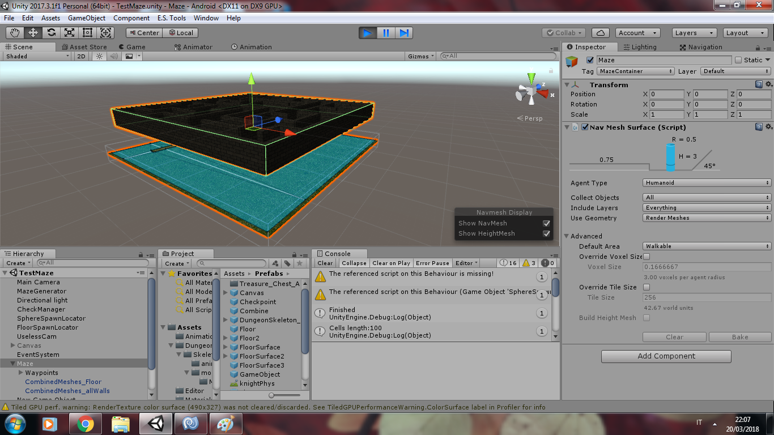This screenshot has height=435, width=774.
Task: Open the Tag MazeContainer dropdown
Action: 636,71
